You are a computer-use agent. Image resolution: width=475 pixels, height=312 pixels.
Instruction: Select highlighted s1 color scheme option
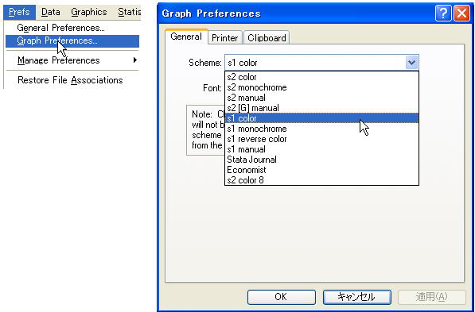point(321,118)
